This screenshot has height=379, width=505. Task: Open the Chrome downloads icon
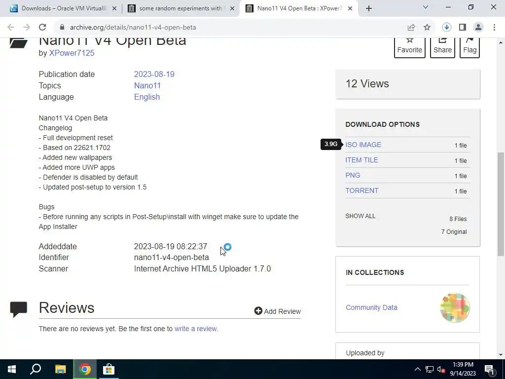447,28
